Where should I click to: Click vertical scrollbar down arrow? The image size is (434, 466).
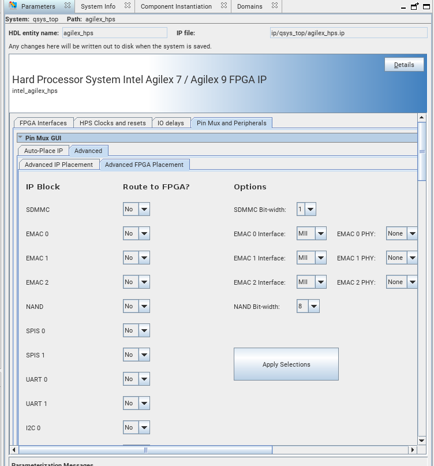(421, 441)
